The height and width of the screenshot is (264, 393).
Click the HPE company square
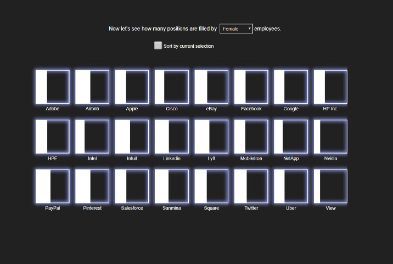[x=52, y=137]
